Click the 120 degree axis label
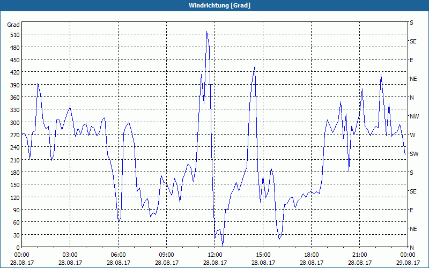 click(x=14, y=197)
